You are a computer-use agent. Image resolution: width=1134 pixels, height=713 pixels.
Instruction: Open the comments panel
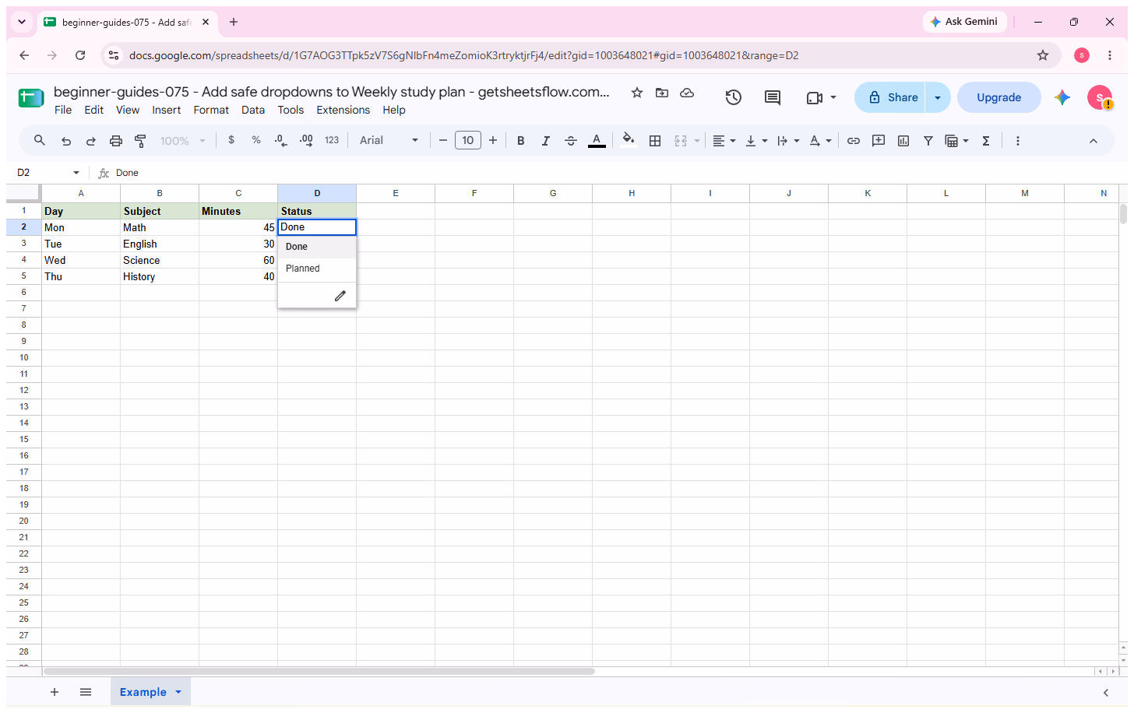[x=773, y=97]
